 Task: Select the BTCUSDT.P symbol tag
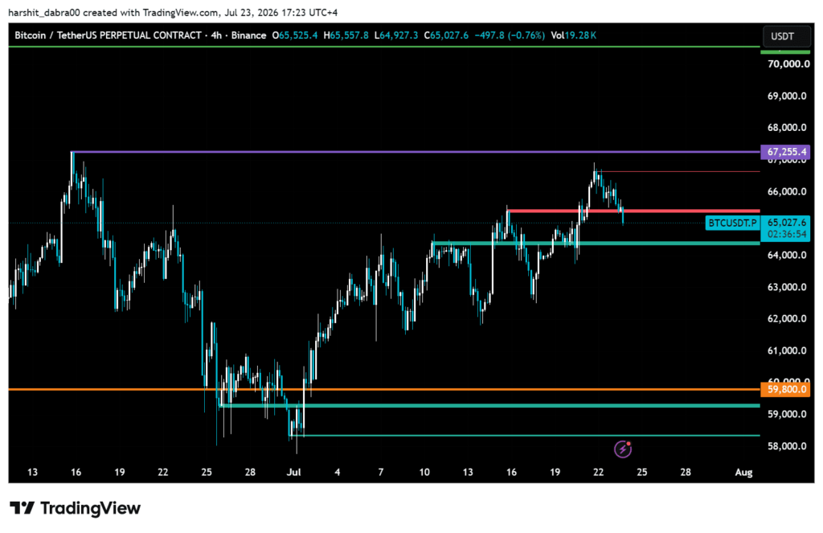732,223
